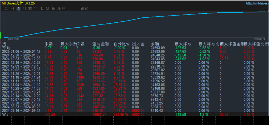
Task: Click the 最大浮亏 column header
Action: (183, 44)
